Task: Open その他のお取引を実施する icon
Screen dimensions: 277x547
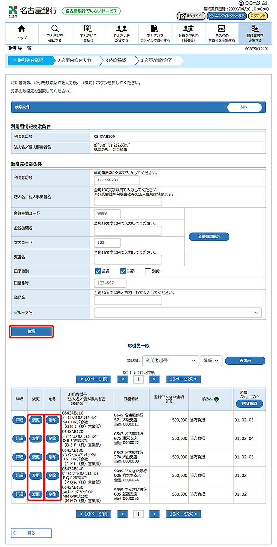Action: pos(221,29)
